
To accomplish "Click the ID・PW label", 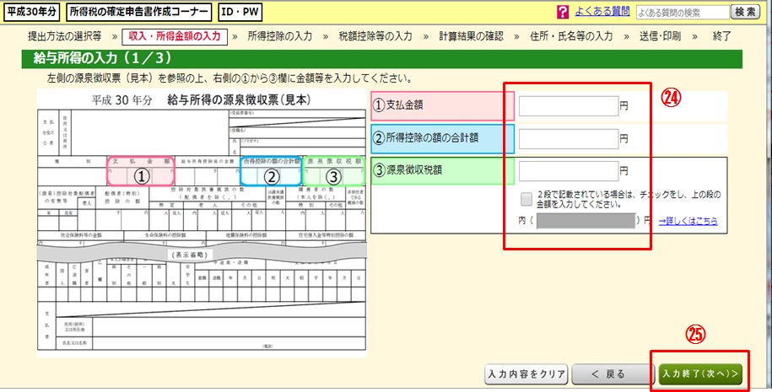I will pos(240,13).
